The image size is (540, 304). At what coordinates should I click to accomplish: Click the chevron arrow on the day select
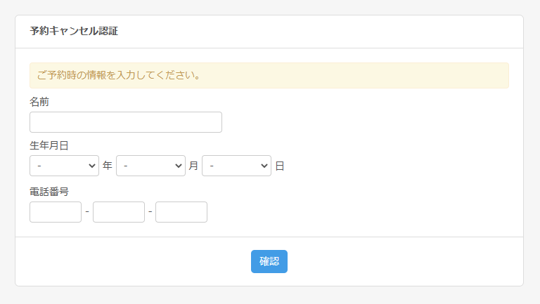[x=264, y=166]
